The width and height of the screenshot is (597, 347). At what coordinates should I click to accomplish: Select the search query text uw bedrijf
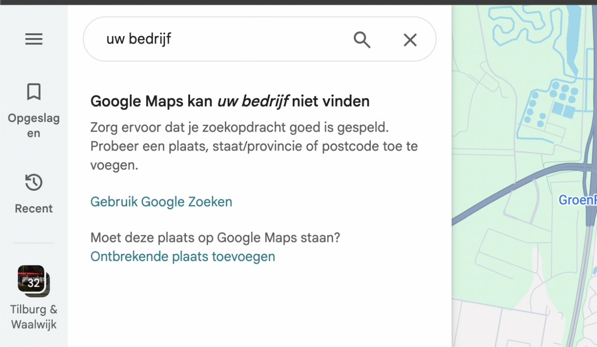tap(139, 39)
